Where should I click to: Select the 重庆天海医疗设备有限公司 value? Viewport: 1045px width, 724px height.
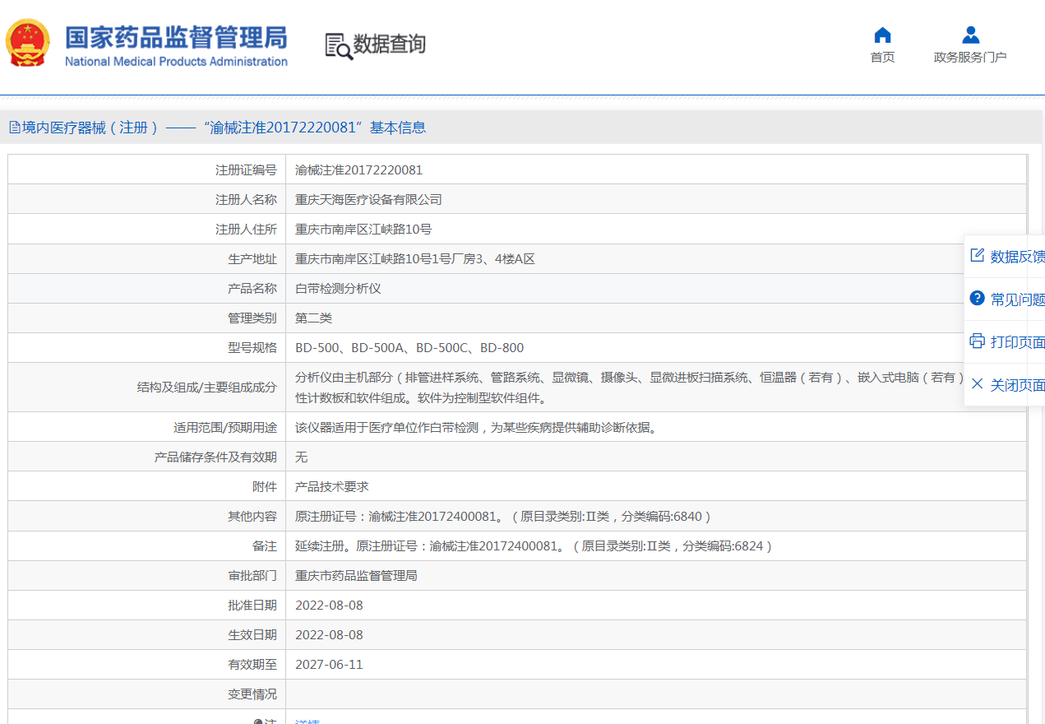368,200
